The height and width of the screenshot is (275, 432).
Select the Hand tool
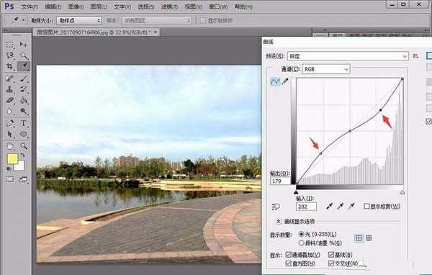coord(10,146)
